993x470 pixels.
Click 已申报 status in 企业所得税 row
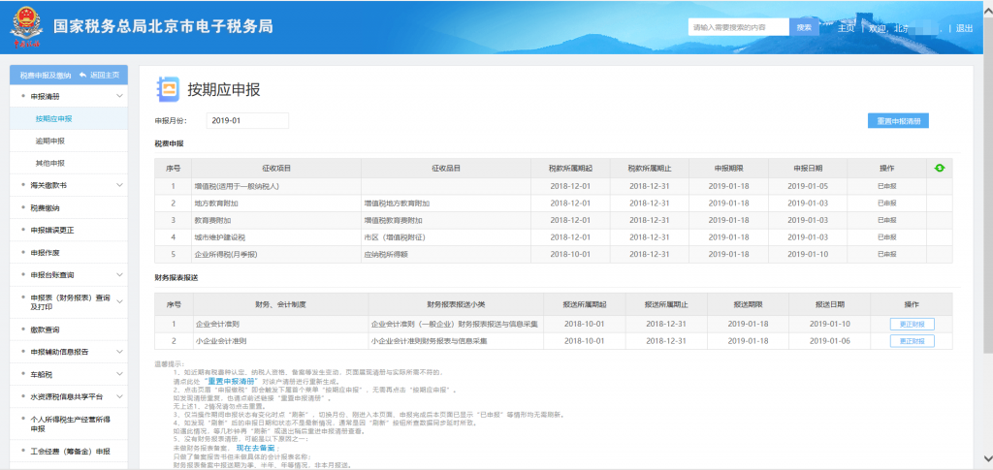point(886,254)
